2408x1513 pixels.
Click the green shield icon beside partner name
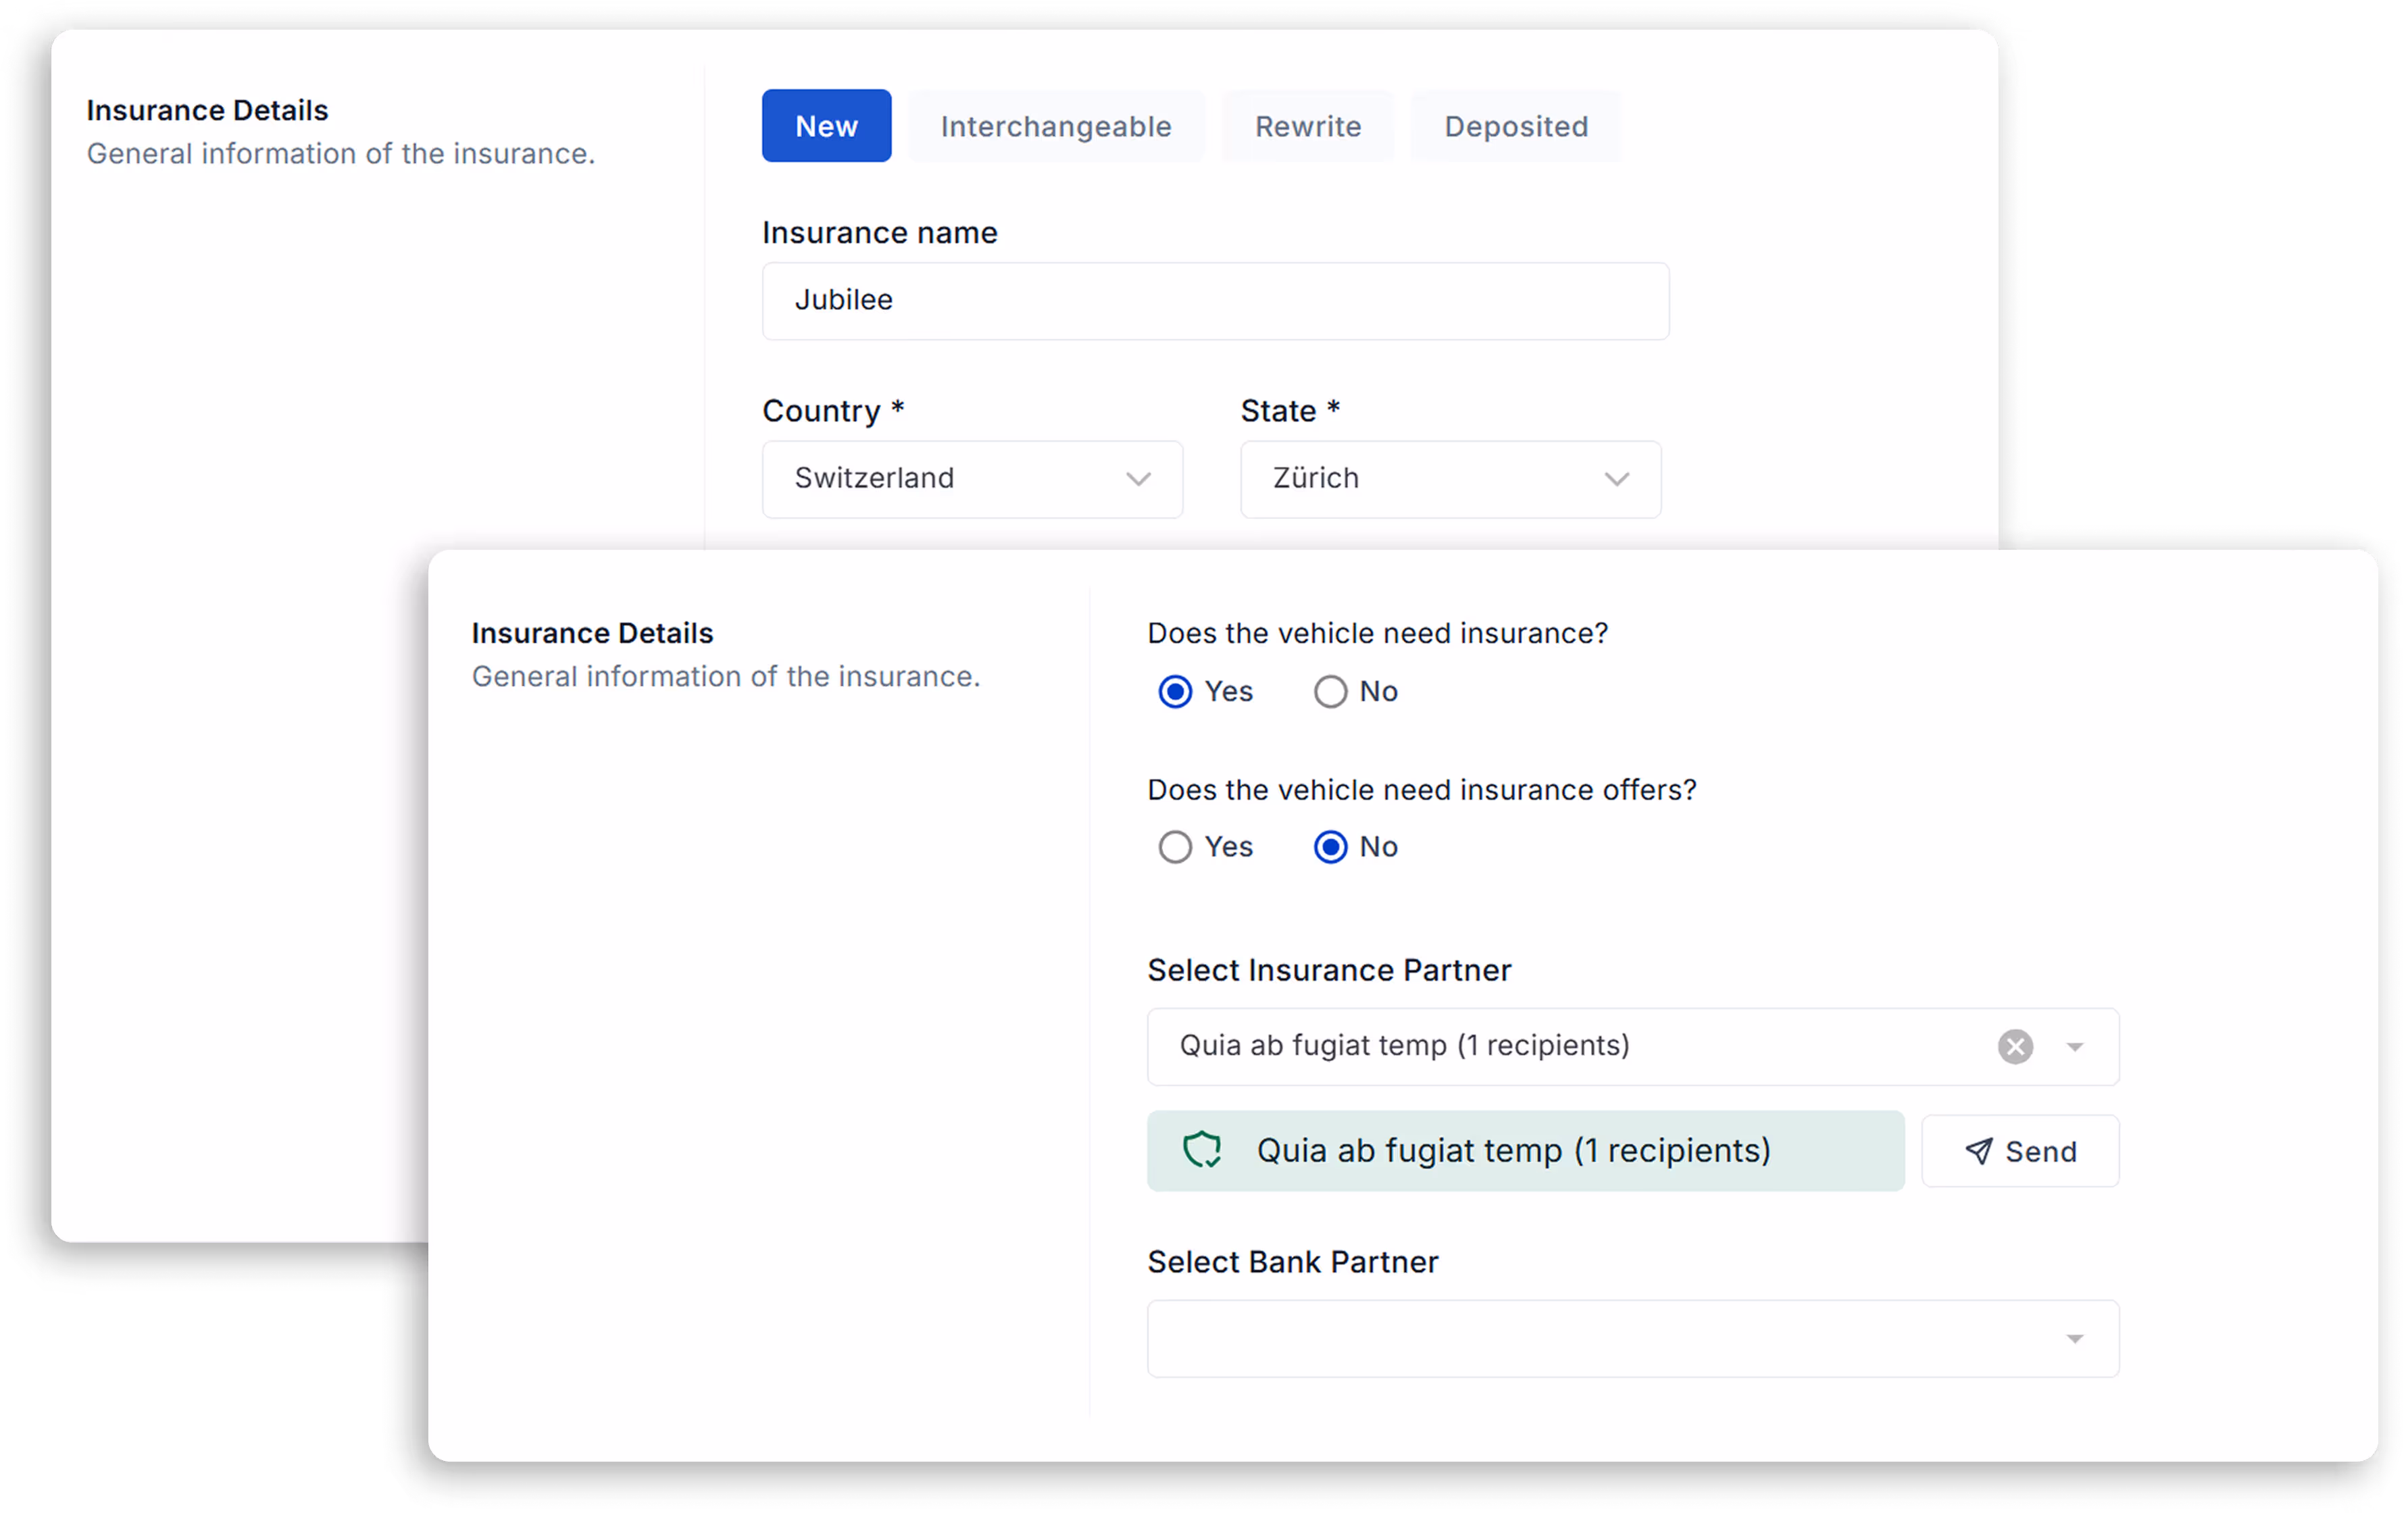[x=1201, y=1150]
